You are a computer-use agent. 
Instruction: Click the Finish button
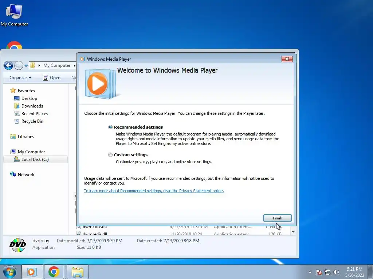click(x=277, y=218)
